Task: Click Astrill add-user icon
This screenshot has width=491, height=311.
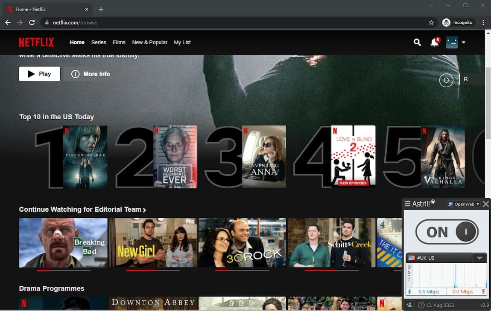Action: [x=409, y=305]
